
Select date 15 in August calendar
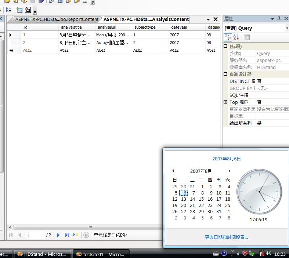(201, 199)
